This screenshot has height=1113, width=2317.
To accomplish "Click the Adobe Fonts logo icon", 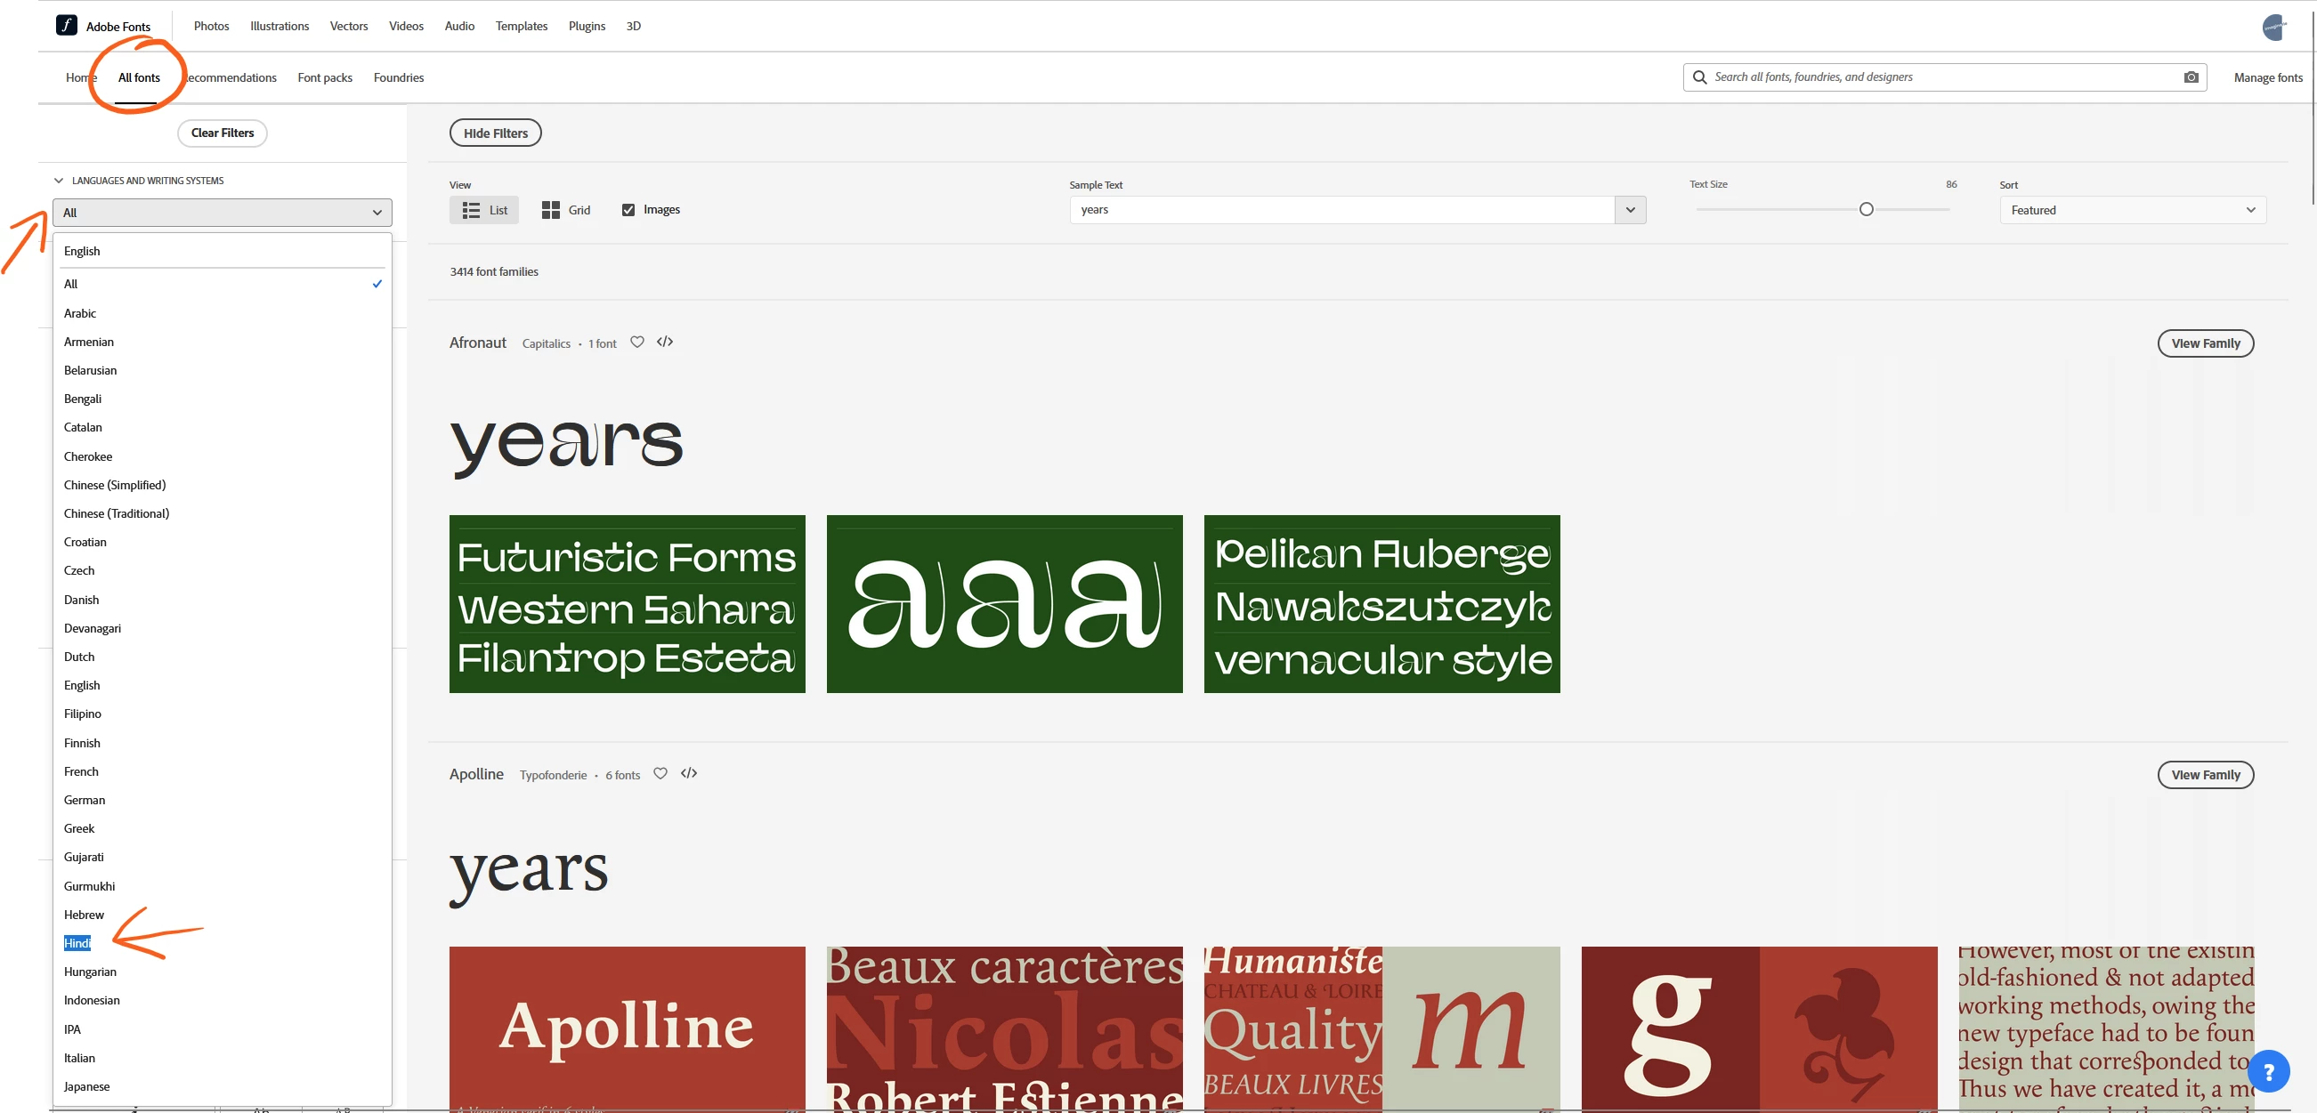I will 67,25.
